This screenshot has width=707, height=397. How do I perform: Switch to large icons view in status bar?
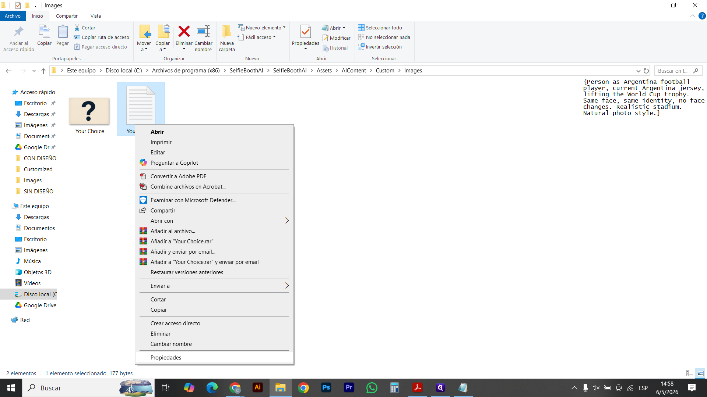coord(700,373)
